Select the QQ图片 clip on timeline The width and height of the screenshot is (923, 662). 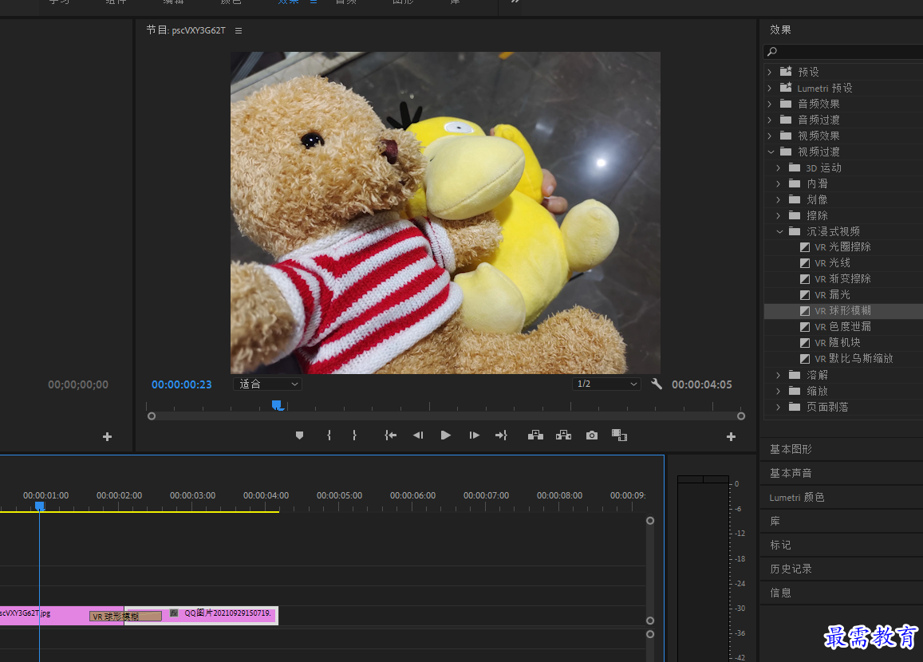pos(201,615)
